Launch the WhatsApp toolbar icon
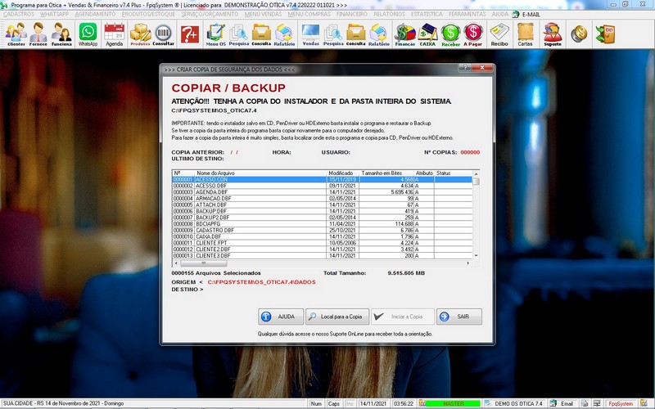Viewport: 655px width, 409px height. pos(88,34)
